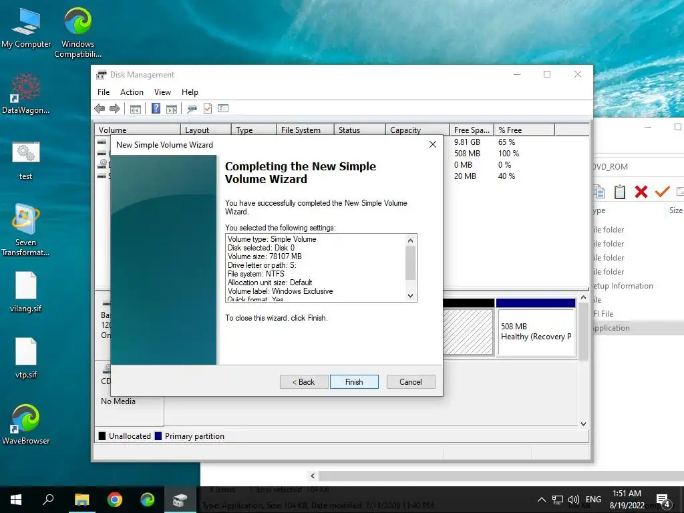Click the Settings checklist icon in toolbar
Screen dimensions: 684x513
click(223, 108)
